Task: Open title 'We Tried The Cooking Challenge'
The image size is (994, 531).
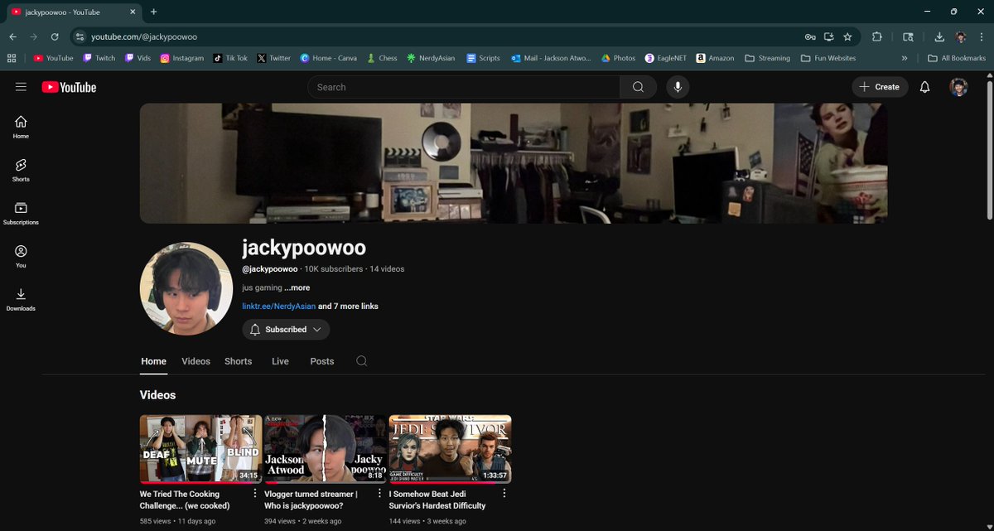Action: point(185,500)
